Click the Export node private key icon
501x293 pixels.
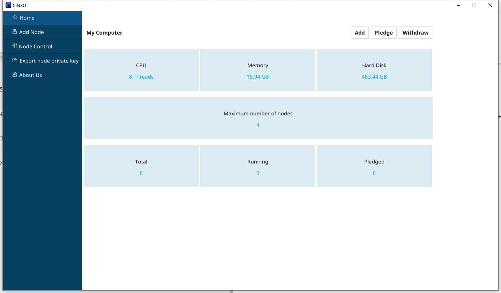tap(15, 60)
